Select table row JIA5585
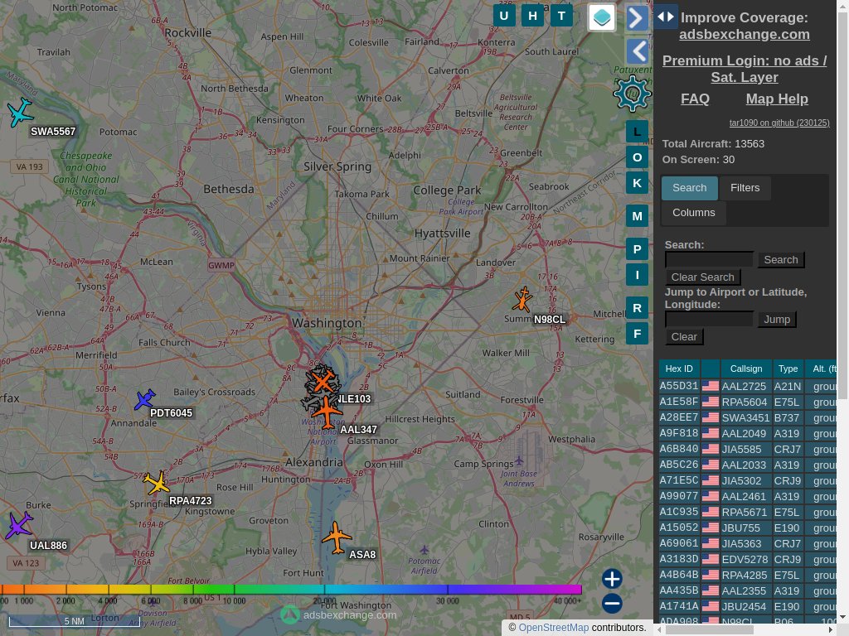Viewport: 849px width, 636px height. pyautogui.click(x=748, y=449)
